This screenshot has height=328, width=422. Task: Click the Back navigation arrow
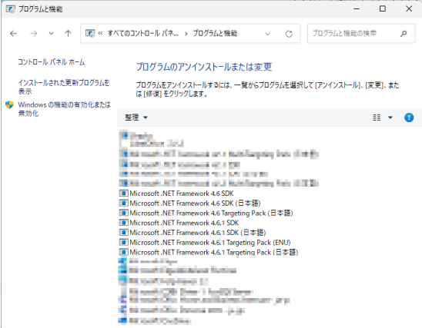coord(13,34)
